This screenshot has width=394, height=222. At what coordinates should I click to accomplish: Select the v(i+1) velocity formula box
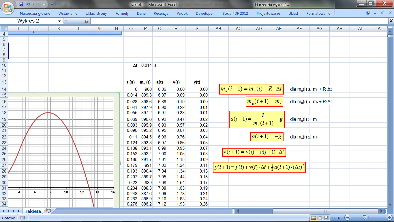click(x=254, y=152)
